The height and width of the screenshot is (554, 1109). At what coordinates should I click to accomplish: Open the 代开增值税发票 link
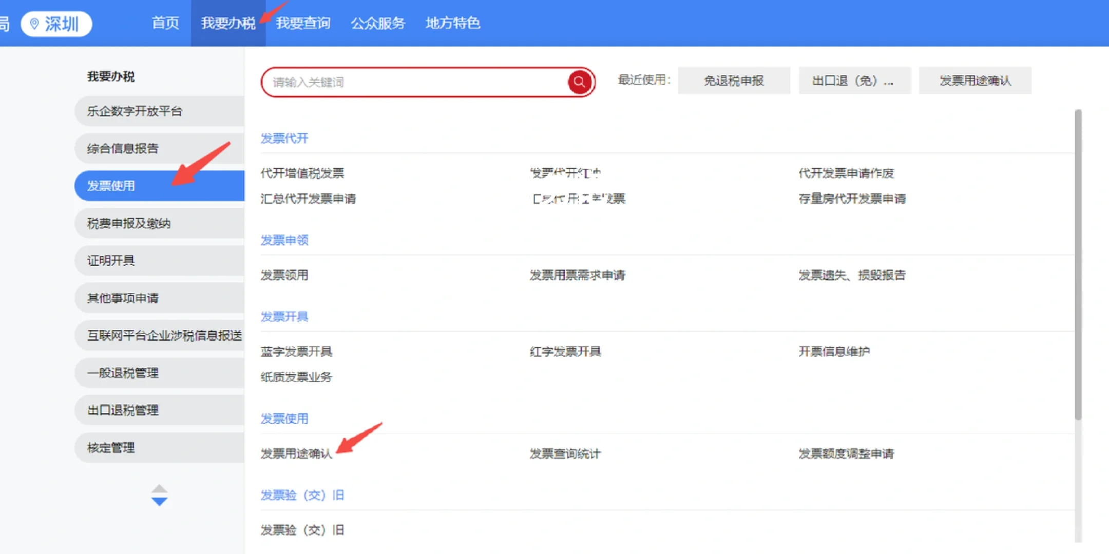click(x=302, y=173)
